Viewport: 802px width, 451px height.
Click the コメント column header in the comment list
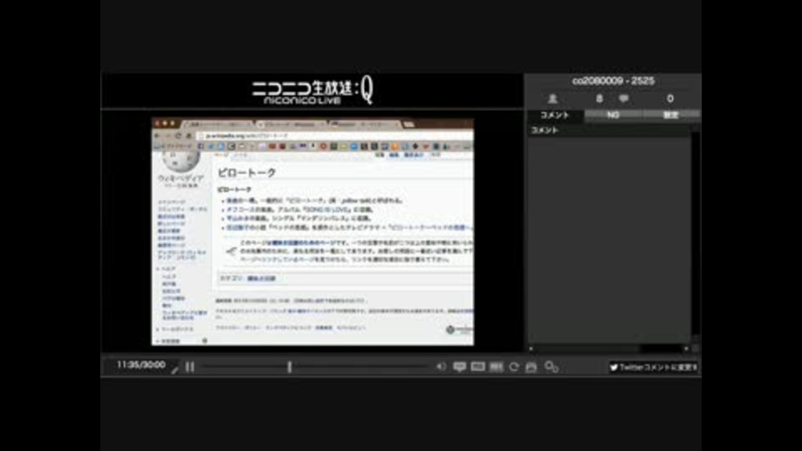coord(609,130)
